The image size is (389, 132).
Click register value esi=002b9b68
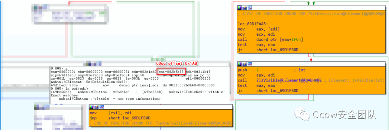coord(171,72)
